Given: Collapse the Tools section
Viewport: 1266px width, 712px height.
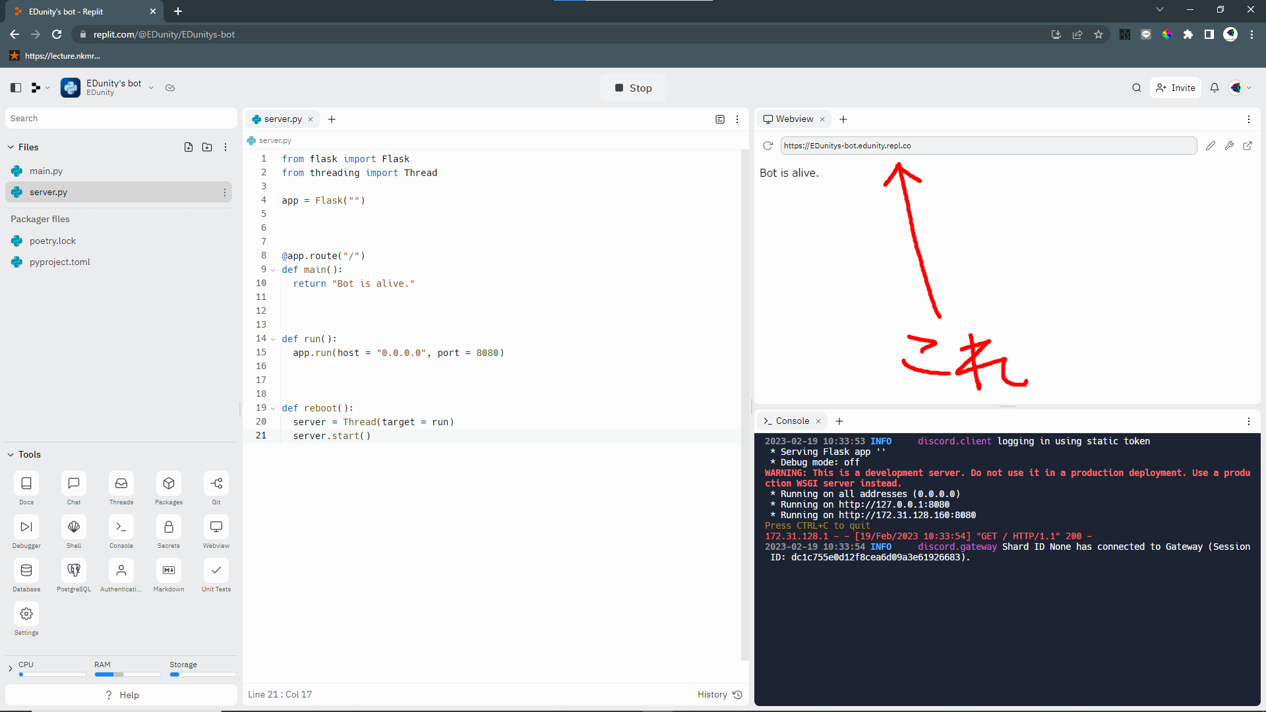Looking at the screenshot, I should [11, 454].
